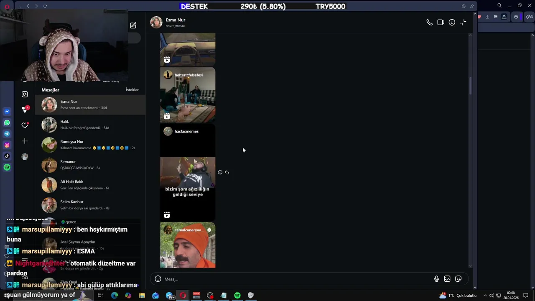Attach a photo with the image icon
The height and width of the screenshot is (301, 535).
click(447, 279)
